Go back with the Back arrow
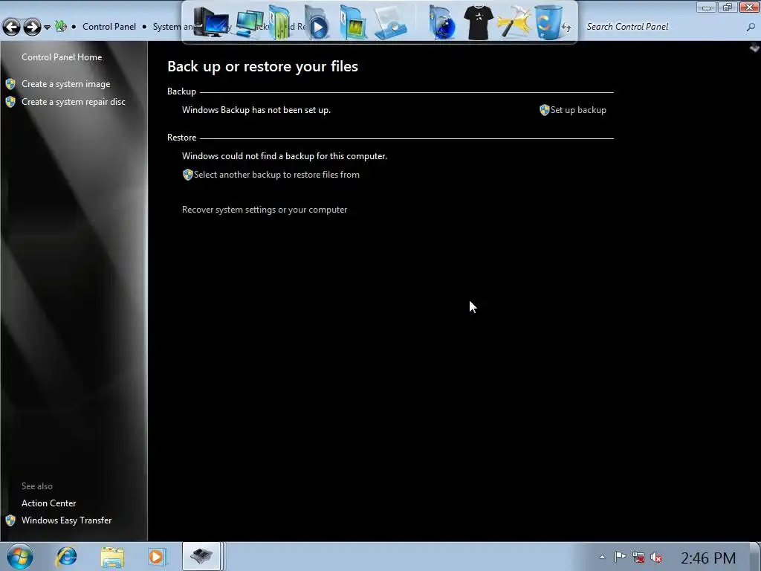The image size is (761, 571). pos(12,27)
